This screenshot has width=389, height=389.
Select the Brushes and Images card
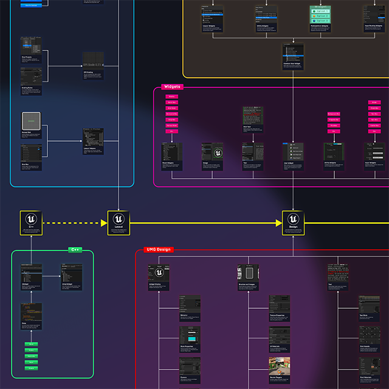(x=249, y=275)
